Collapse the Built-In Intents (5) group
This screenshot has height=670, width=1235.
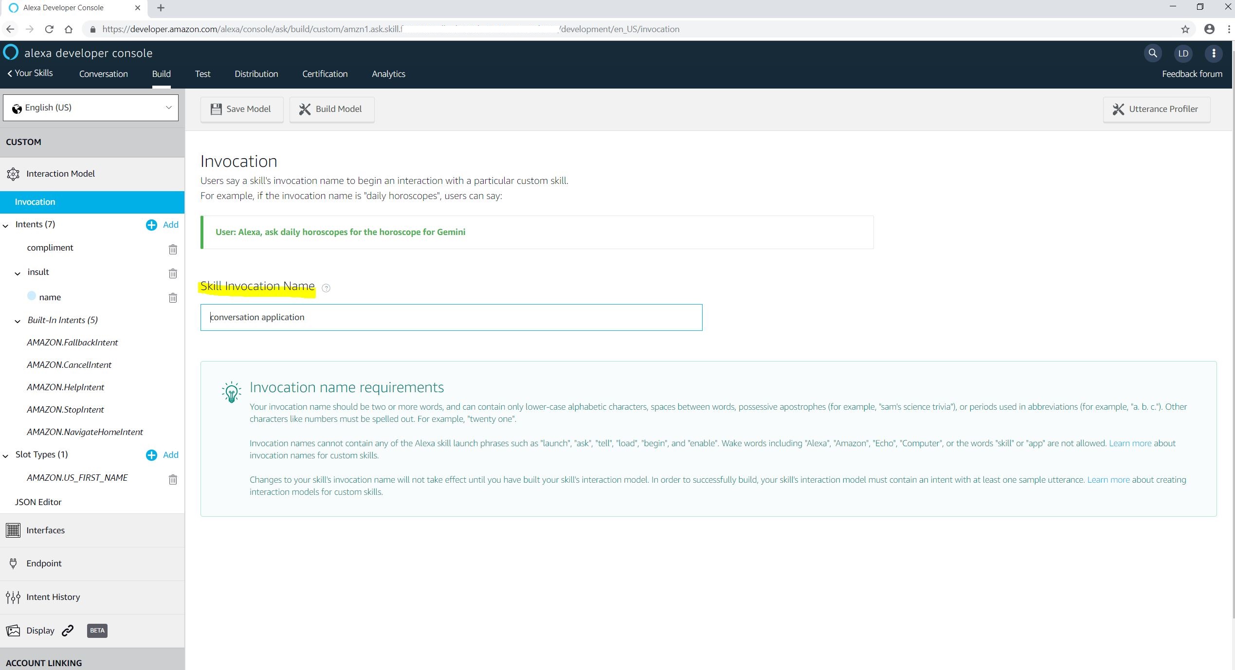18,321
